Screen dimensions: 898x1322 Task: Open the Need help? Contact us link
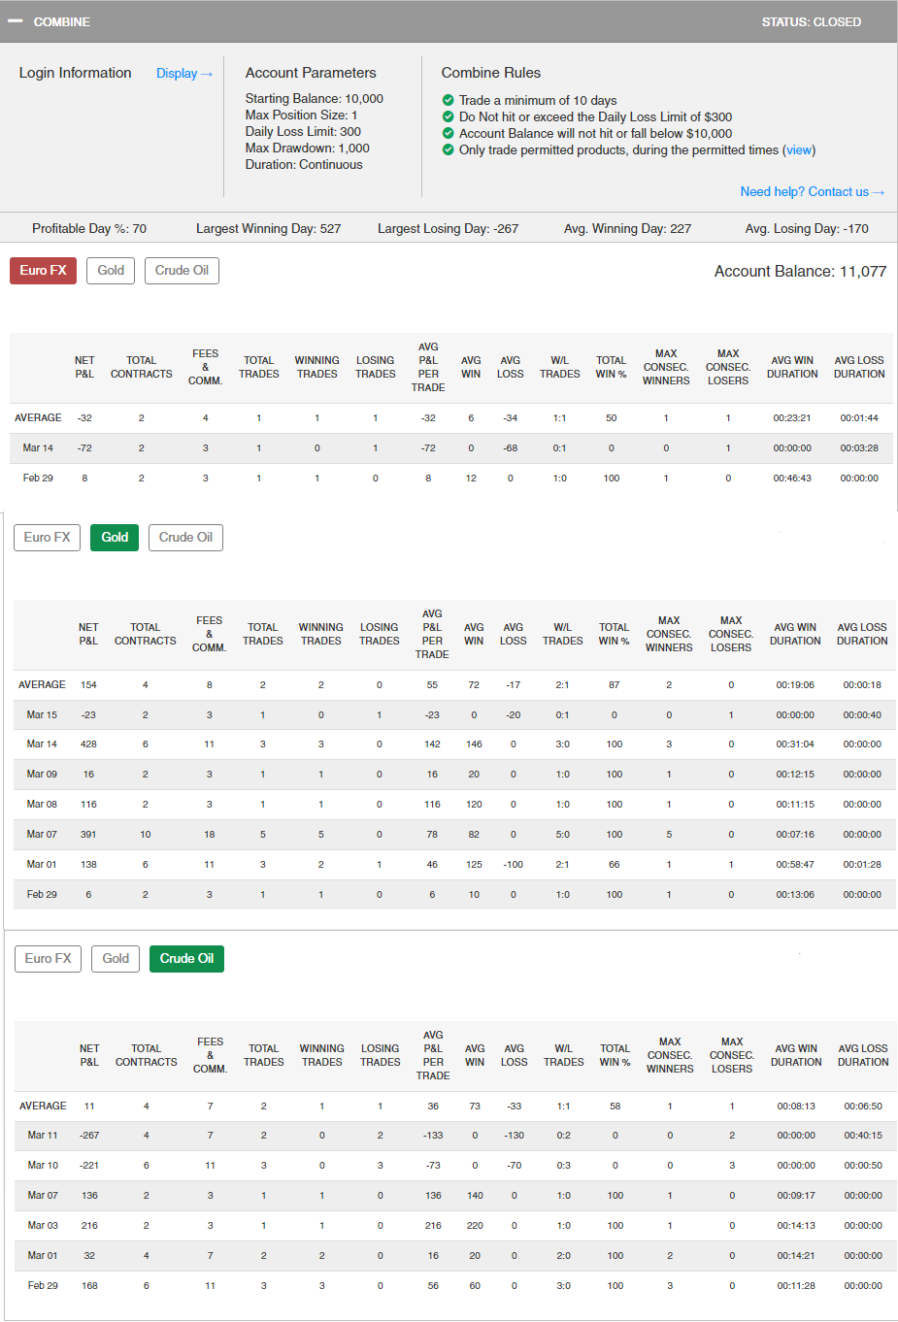(x=812, y=192)
